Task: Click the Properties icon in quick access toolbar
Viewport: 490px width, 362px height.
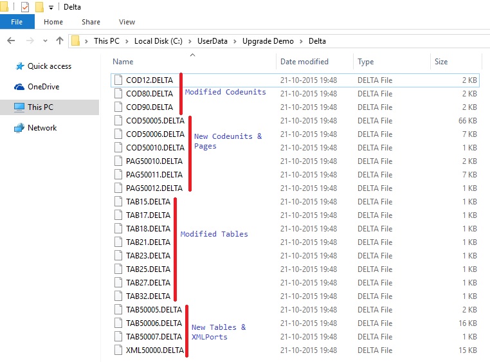Action: (x=25, y=6)
